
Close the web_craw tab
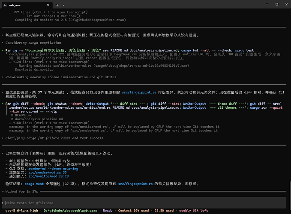click(x=48, y=5)
